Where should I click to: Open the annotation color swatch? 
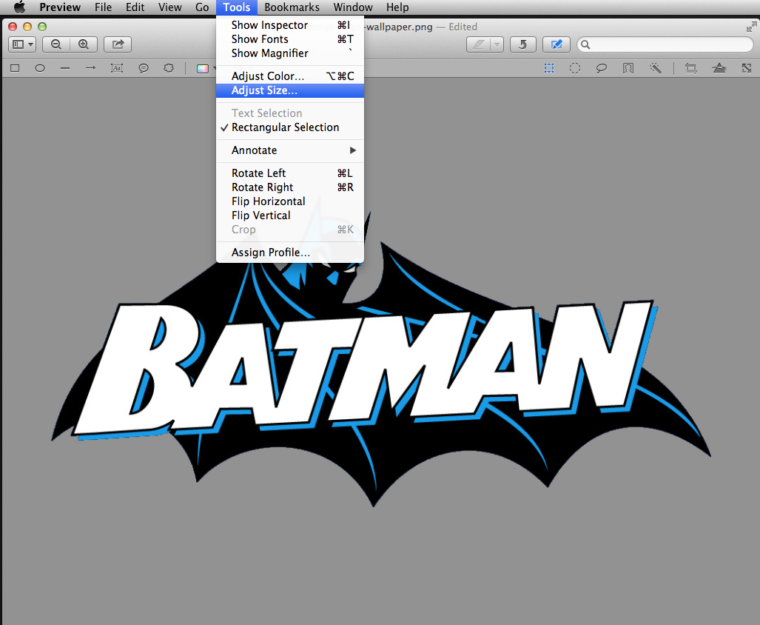tap(203, 69)
